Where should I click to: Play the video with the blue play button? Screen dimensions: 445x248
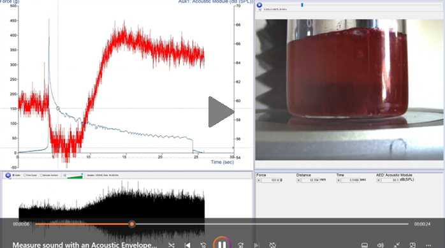tap(259, 5)
